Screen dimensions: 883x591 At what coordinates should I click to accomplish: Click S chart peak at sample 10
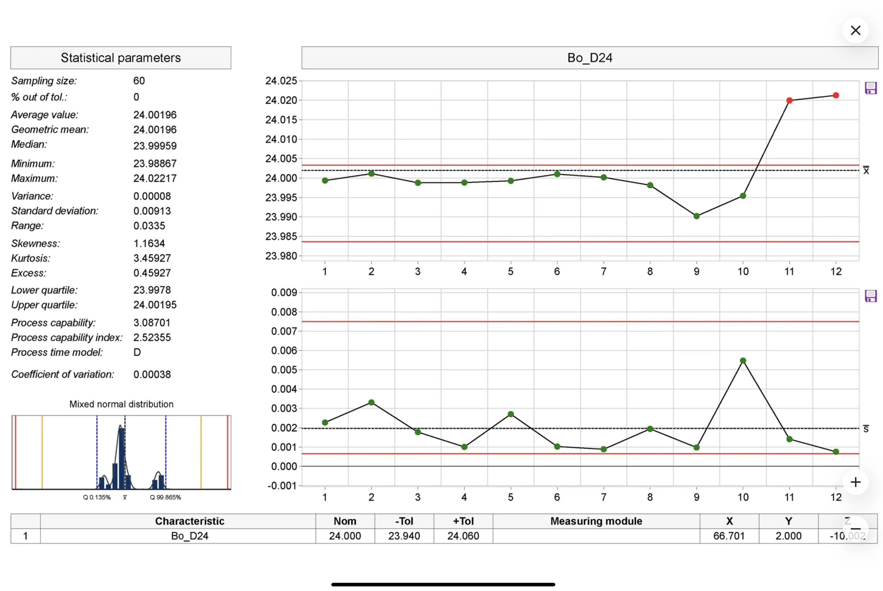pos(742,361)
